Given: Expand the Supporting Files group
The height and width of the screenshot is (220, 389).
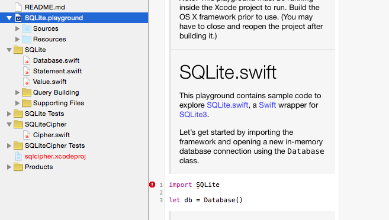Looking at the screenshot, I should 17,103.
